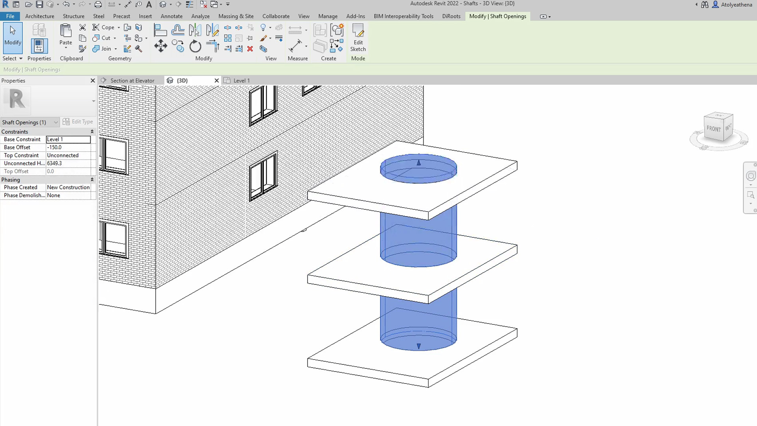
Task: Select the Copy tool
Action: click(x=178, y=46)
